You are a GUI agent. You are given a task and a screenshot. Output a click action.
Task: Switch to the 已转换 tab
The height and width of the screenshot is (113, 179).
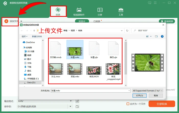click(x=97, y=21)
